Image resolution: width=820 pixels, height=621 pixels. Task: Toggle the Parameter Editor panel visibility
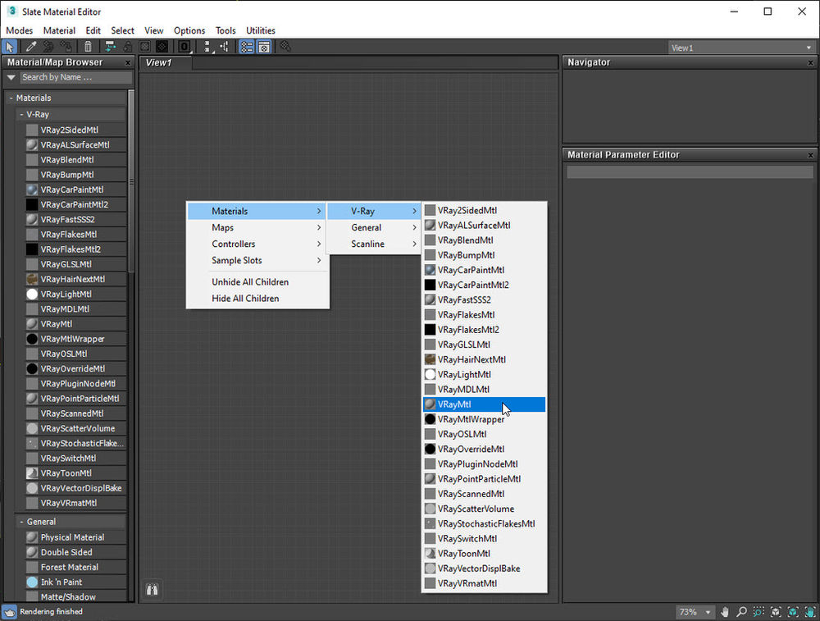263,47
